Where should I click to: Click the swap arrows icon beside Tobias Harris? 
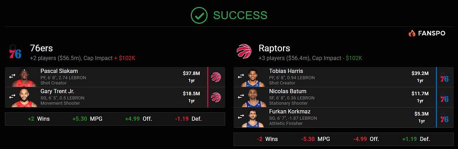(x=241, y=76)
